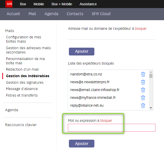Open Assistance in top bar
The height and width of the screenshot is (150, 164).
88,4
